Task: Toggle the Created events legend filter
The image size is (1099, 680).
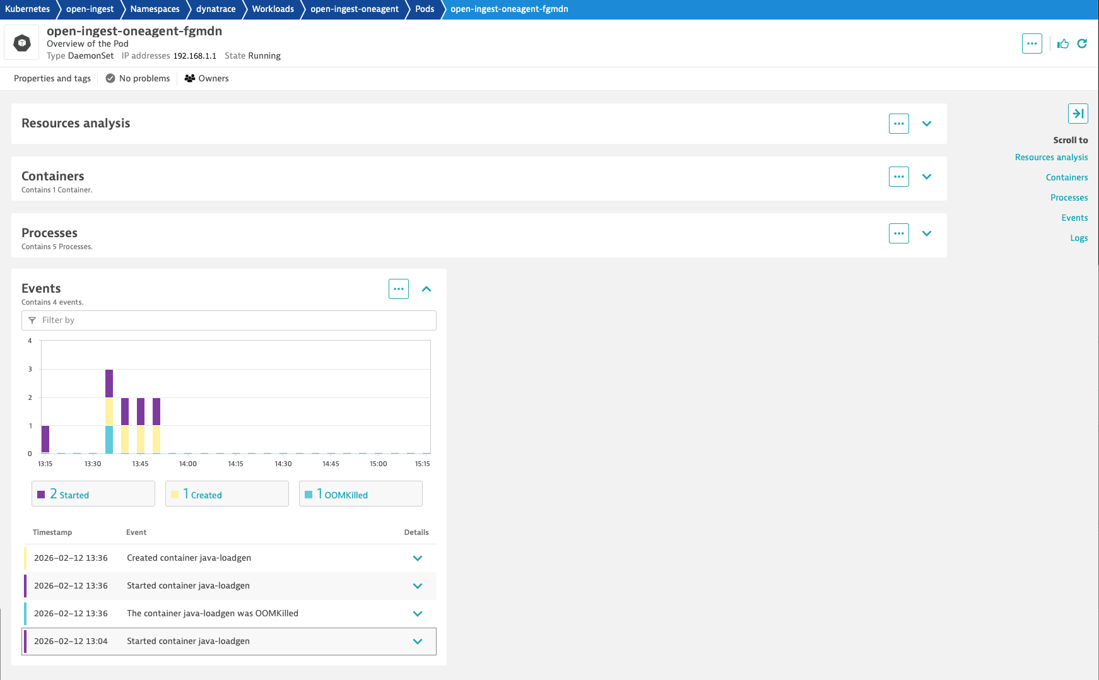Action: pos(227,494)
